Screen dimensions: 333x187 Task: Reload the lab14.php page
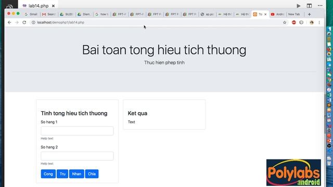click(x=24, y=22)
